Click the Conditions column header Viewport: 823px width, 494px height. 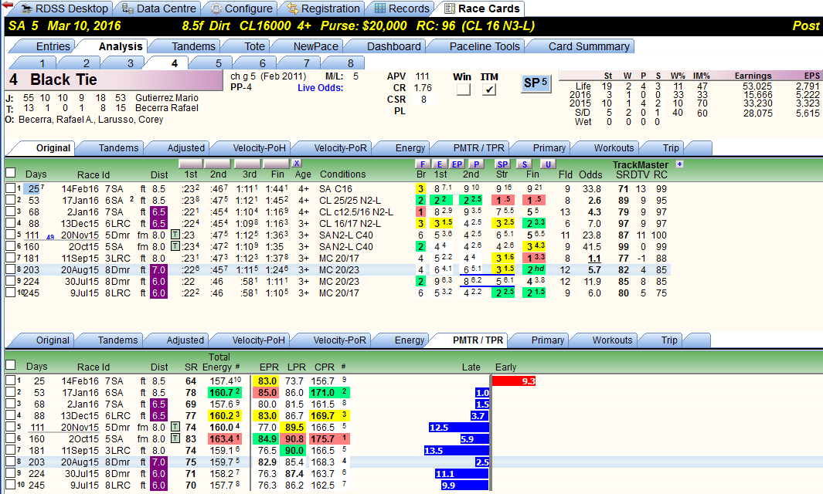pyautogui.click(x=343, y=174)
